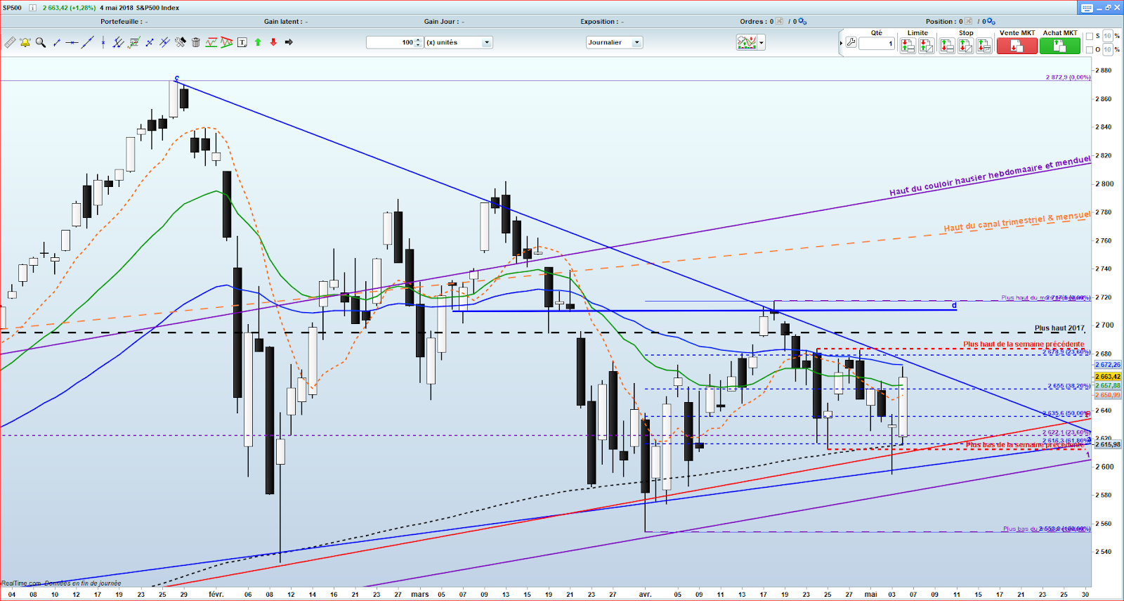The image size is (1124, 601).
Task: Open the hammer drawing settings tool
Action: pyautogui.click(x=181, y=42)
